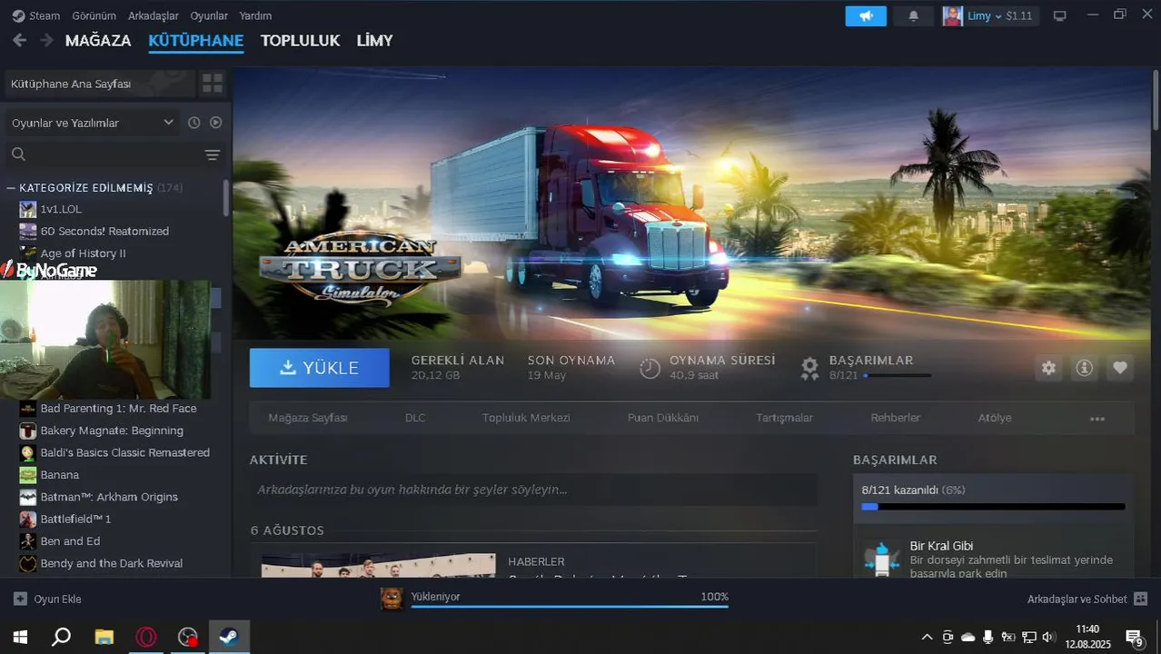Expand the Oyunlar ve Yazılımlar dropdown
The image size is (1161, 654).
pyautogui.click(x=92, y=123)
